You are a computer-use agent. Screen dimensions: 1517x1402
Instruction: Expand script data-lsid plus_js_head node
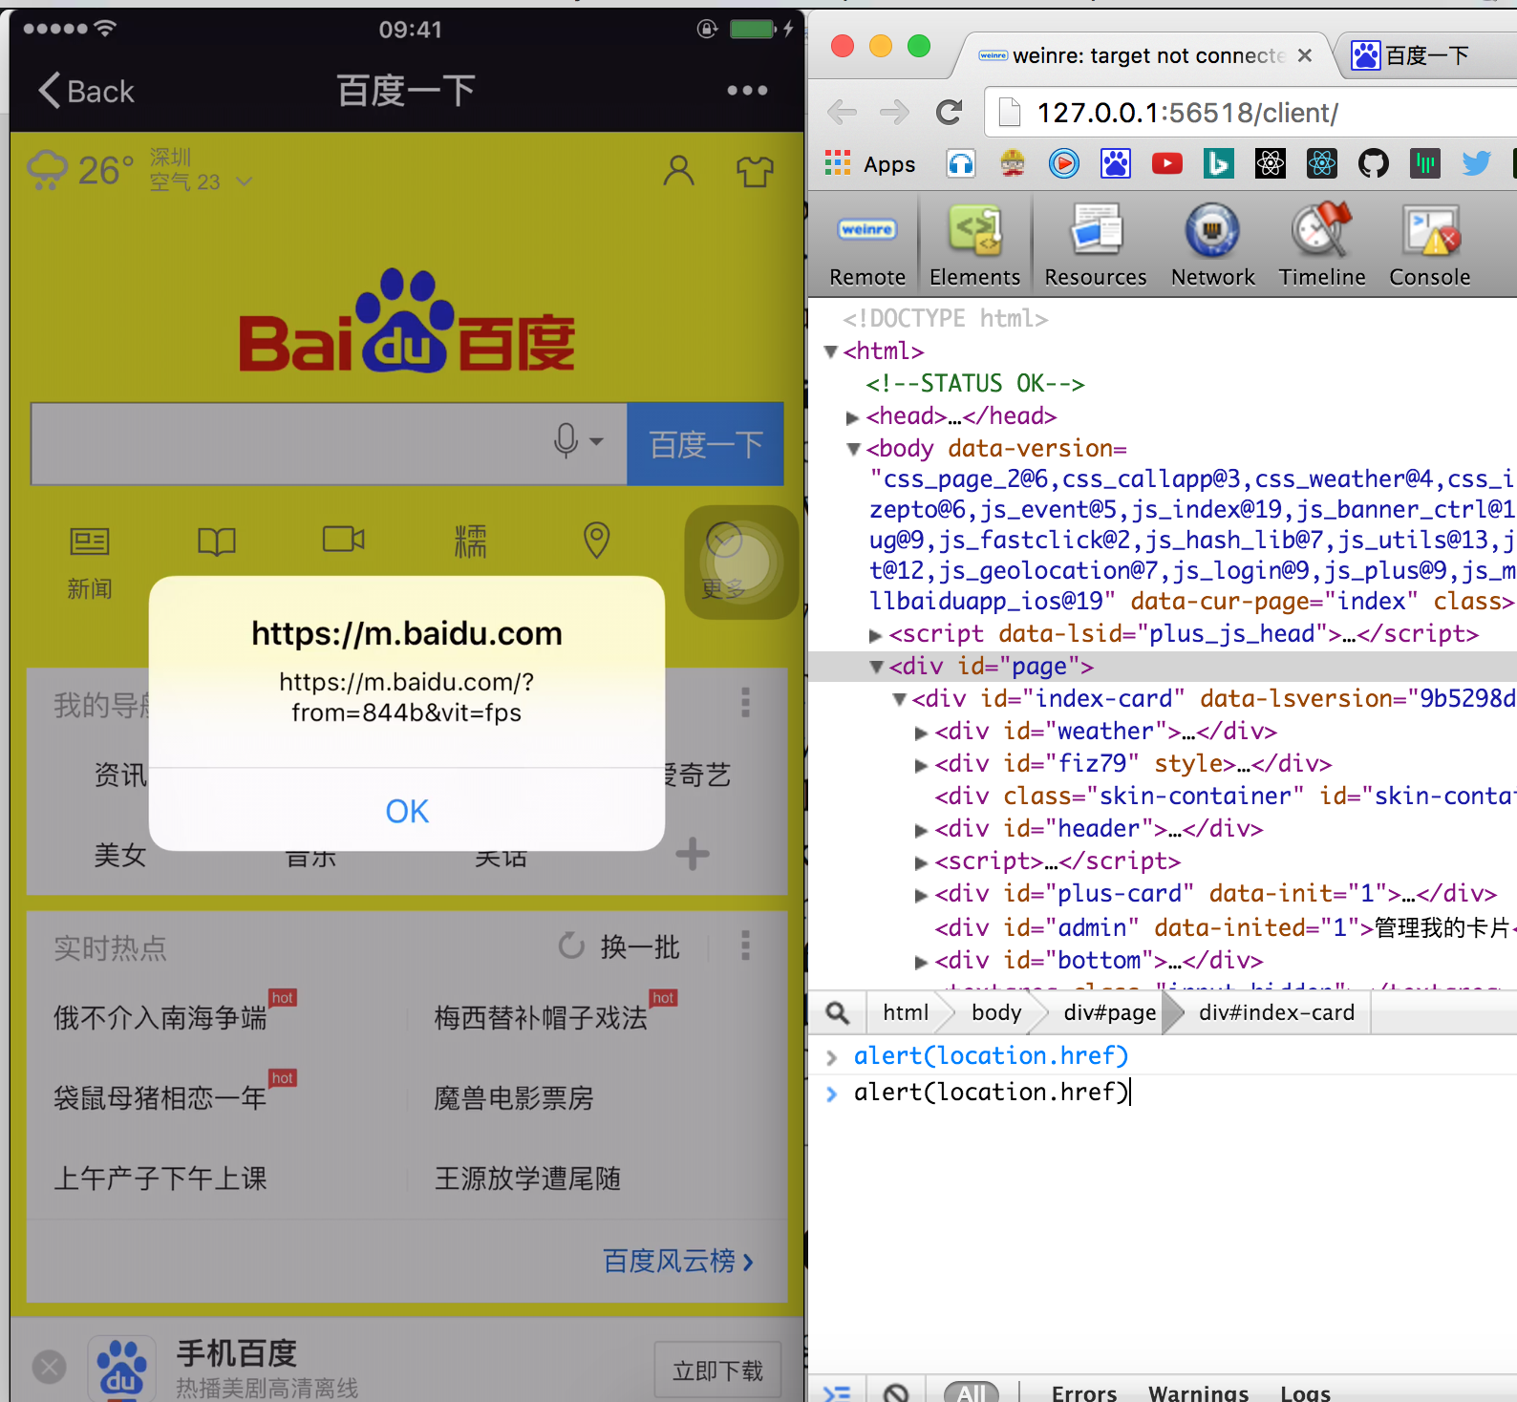point(876,635)
